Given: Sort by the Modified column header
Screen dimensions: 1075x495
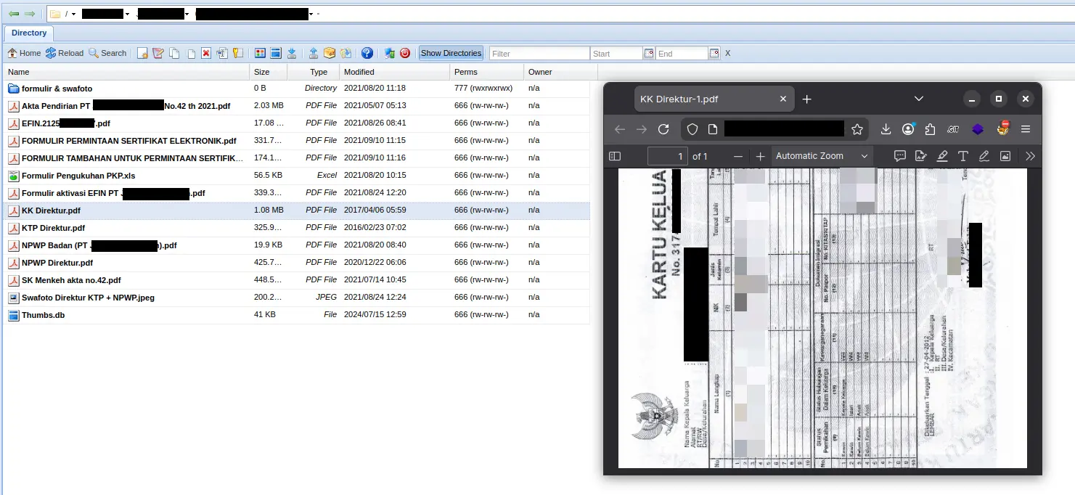Looking at the screenshot, I should (393, 72).
